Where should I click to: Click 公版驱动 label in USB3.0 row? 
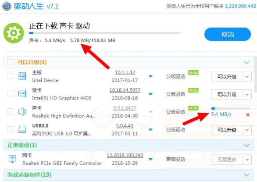tap(175, 130)
